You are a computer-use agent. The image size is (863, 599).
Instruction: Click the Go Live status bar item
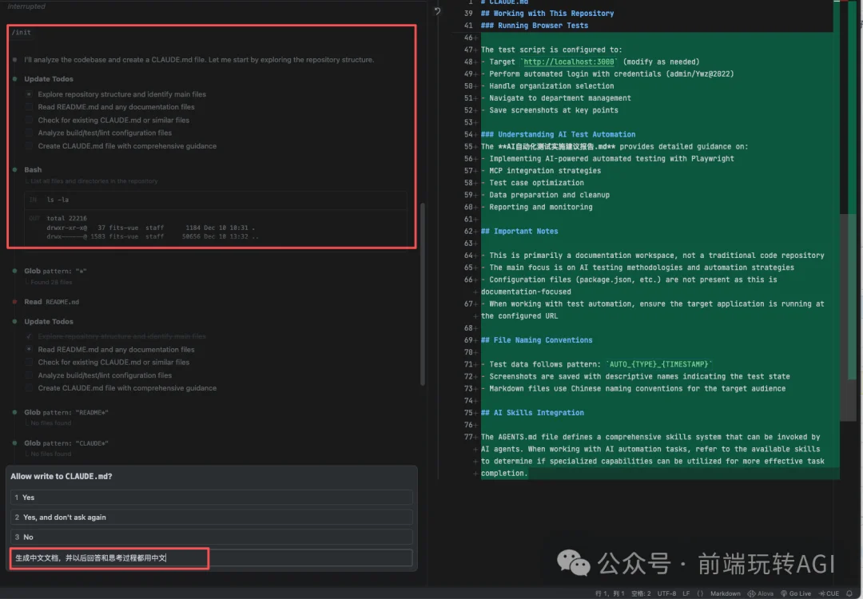tap(796, 593)
